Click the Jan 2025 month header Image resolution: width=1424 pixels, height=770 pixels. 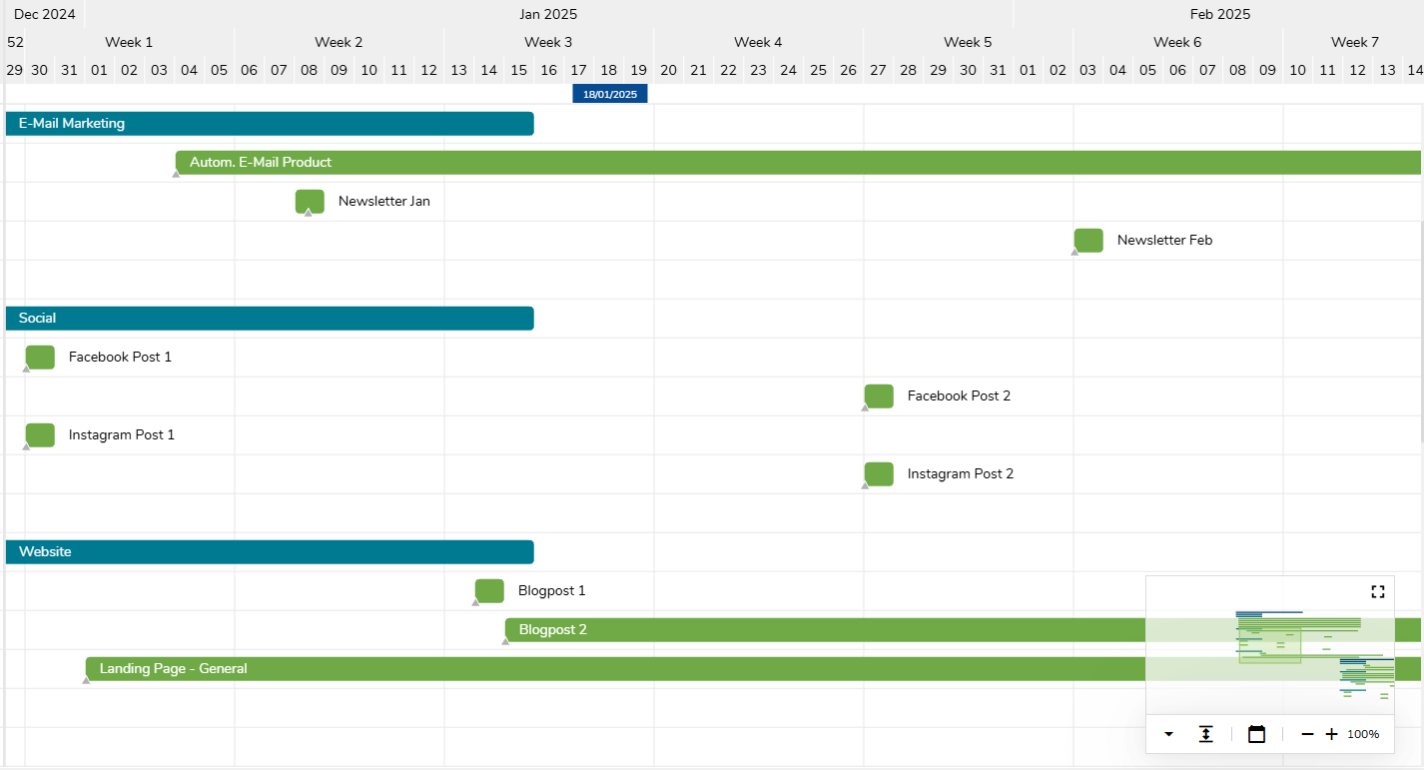pos(548,14)
